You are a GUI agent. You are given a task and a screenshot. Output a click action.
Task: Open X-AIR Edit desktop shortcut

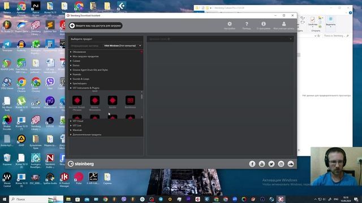(93, 178)
